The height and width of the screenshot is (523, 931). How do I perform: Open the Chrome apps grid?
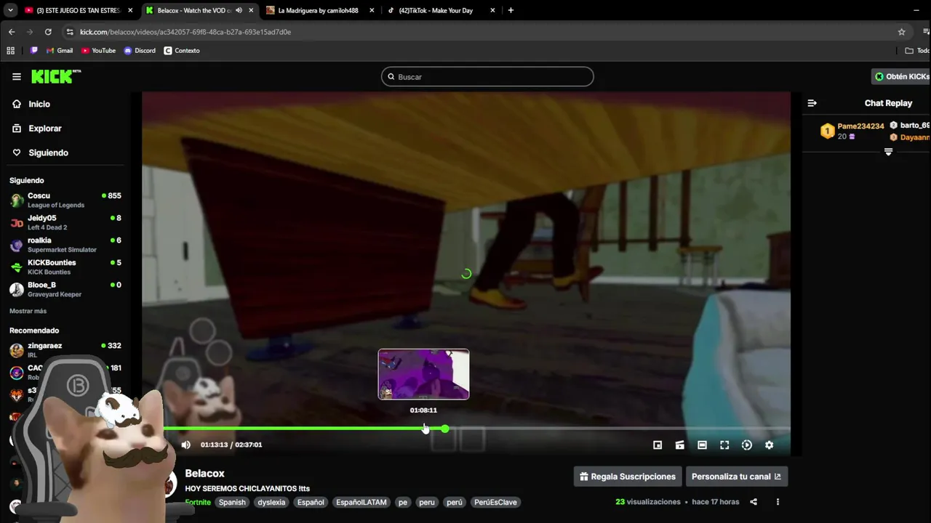click(10, 51)
